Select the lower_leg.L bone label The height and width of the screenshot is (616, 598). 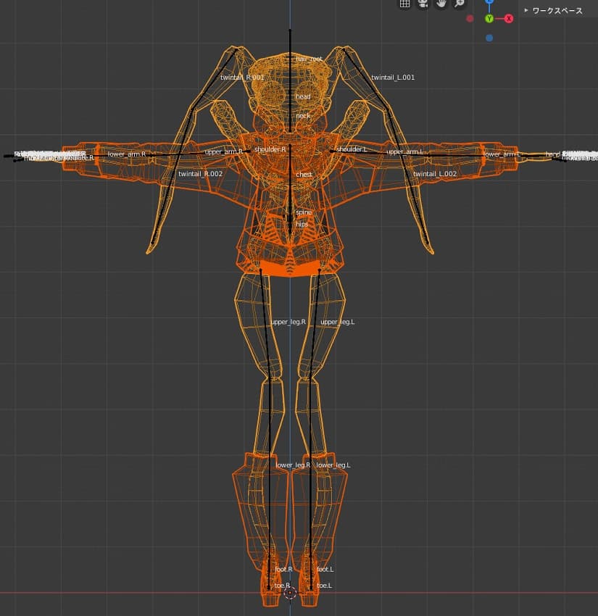click(333, 465)
